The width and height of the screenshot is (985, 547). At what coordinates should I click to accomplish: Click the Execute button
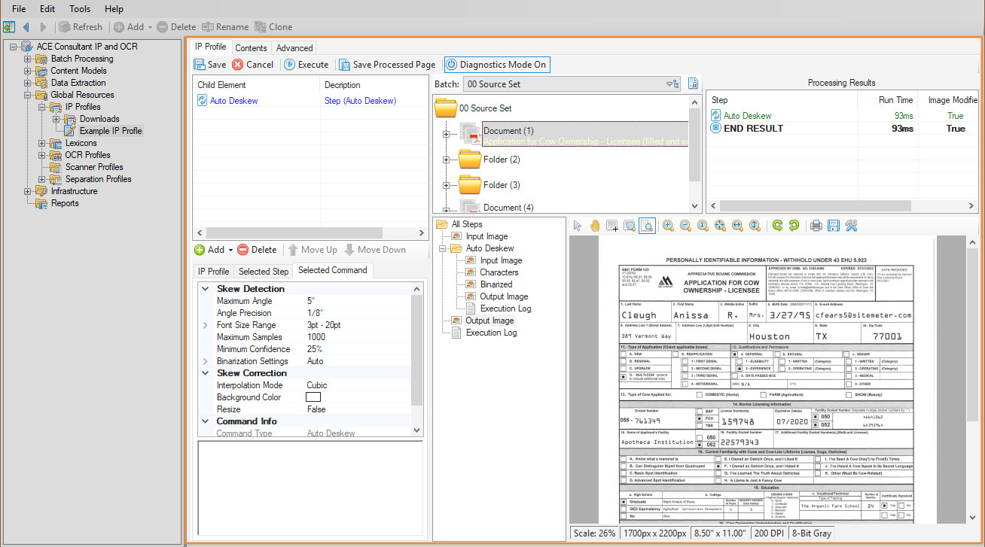[306, 65]
